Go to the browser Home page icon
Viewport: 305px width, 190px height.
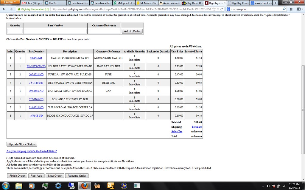coord(291,9)
